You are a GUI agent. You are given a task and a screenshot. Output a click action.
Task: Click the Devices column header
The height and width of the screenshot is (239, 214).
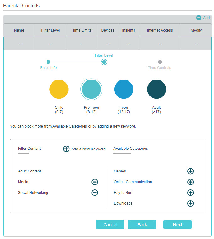point(108,30)
